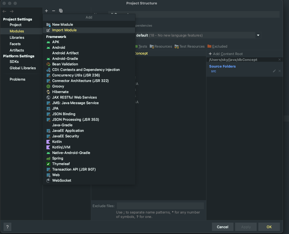Click the JavaEE Application icon
Viewport: 289px width, 234px height.
(48, 131)
